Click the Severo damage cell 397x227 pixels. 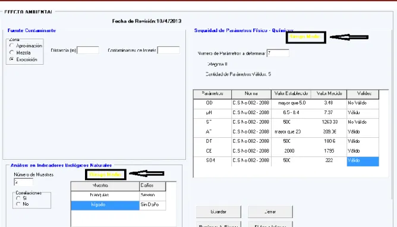click(x=152, y=196)
